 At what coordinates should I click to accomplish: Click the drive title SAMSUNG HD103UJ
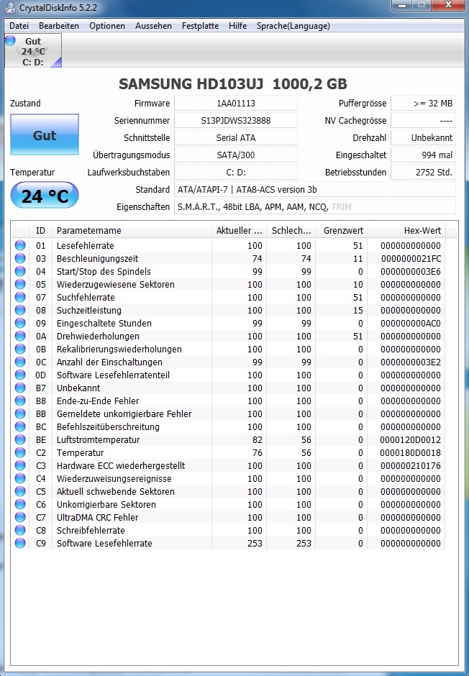pyautogui.click(x=233, y=83)
